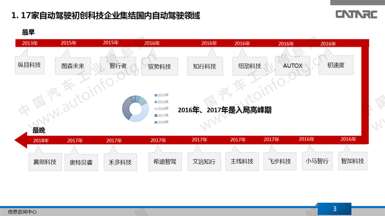Screen dimensions: 385x216
Task: Click the 奥特贝睿 callout box
Action: click(81, 162)
